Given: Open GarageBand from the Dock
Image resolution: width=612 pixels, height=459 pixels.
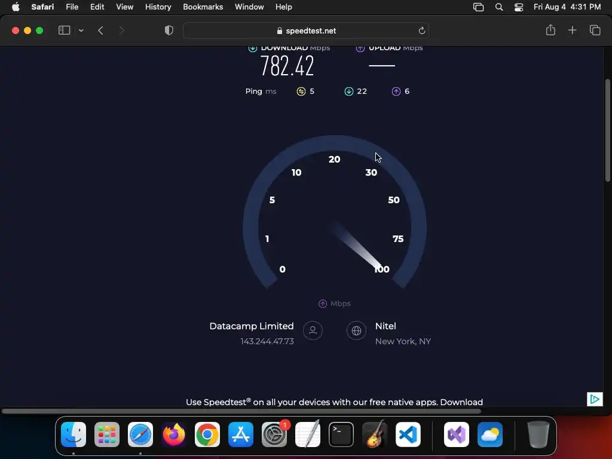Looking at the screenshot, I should (375, 434).
